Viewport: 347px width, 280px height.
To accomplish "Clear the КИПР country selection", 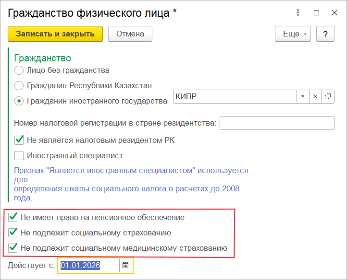I will pyautogui.click(x=315, y=96).
